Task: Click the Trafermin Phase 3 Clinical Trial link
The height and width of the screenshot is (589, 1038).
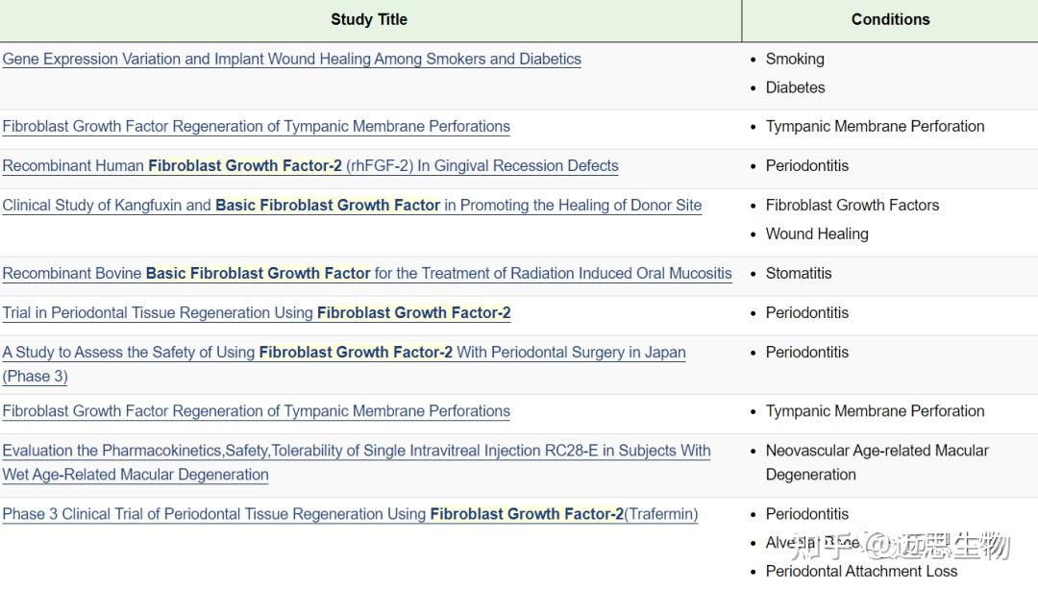Action: [350, 514]
